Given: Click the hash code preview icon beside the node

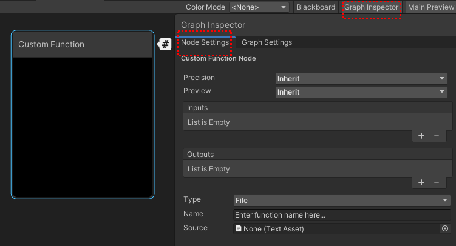Looking at the screenshot, I should pos(165,44).
